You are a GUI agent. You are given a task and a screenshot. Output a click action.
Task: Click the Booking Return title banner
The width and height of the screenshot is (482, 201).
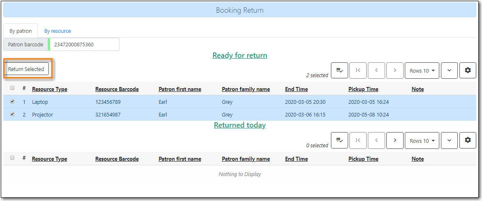point(240,10)
